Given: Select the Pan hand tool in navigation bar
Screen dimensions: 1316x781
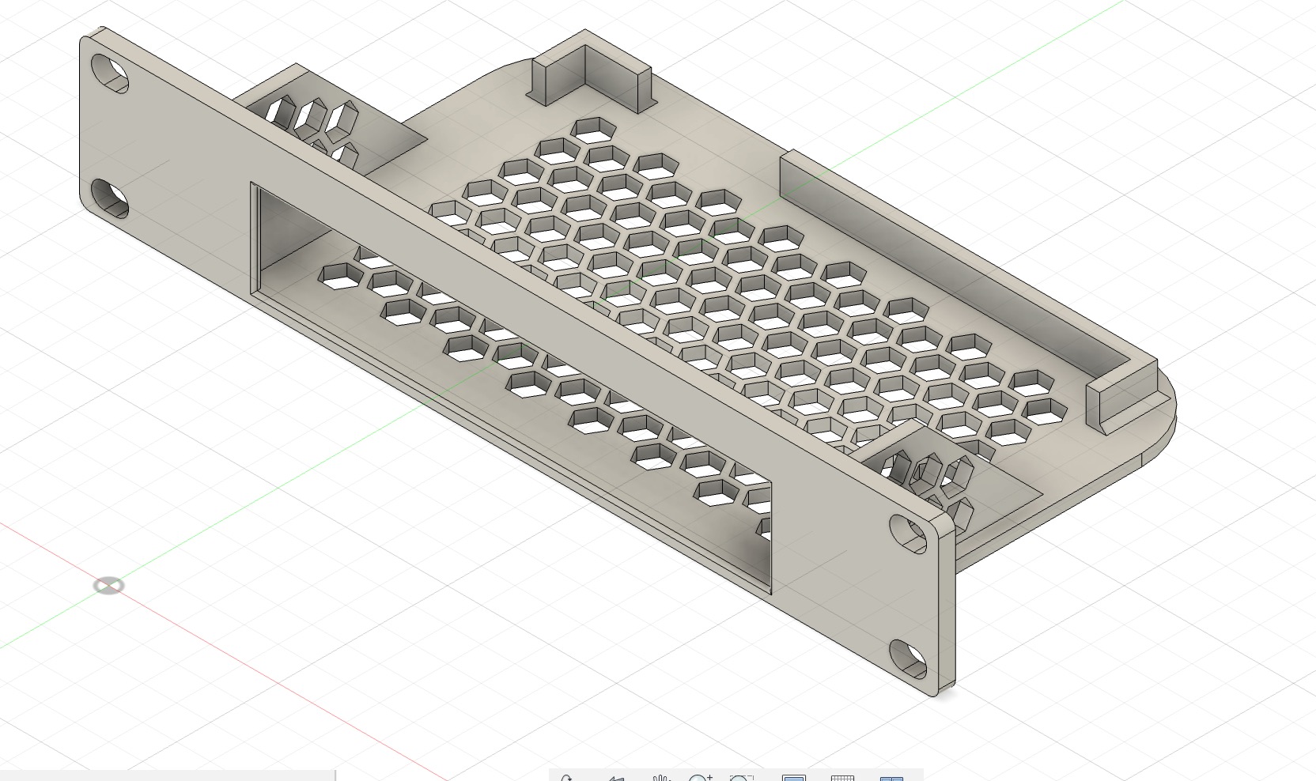Looking at the screenshot, I should point(661,779).
